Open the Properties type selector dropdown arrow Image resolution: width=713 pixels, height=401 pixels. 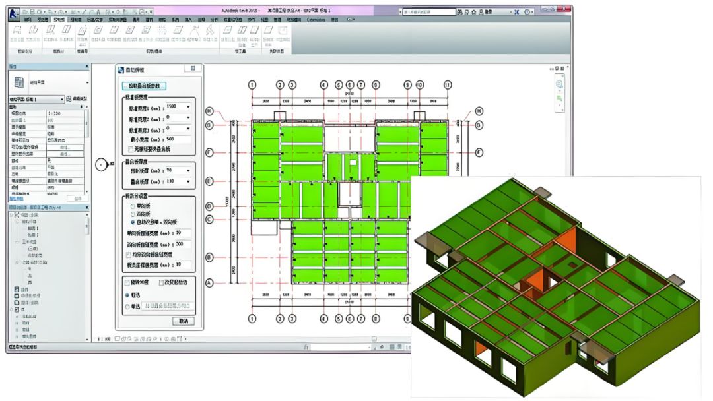87,82
